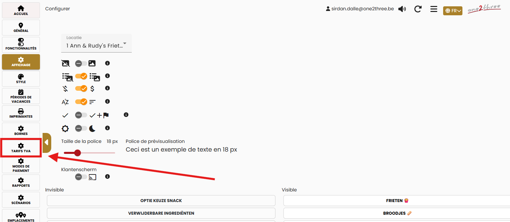Image resolution: width=510 pixels, height=222 pixels.
Task: Click the refresh arrow icon
Action: [418, 9]
